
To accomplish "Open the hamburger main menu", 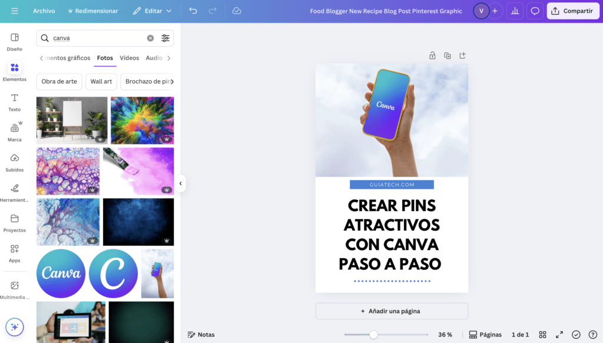I will coord(15,11).
